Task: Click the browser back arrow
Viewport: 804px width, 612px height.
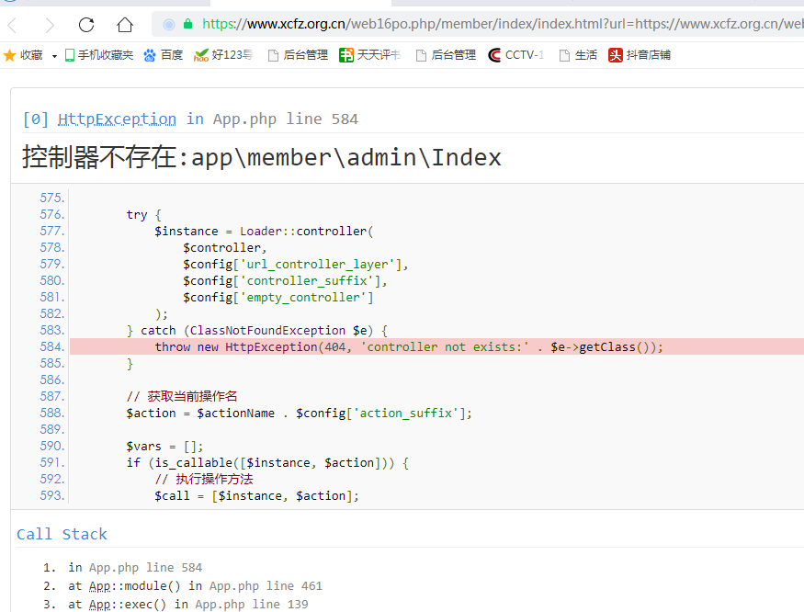Action: pyautogui.click(x=14, y=25)
